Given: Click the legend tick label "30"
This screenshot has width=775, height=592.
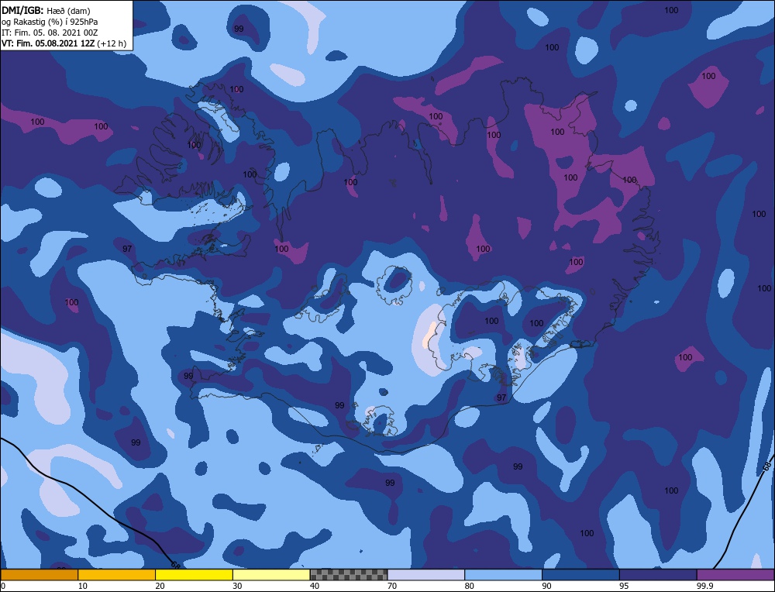Looking at the screenshot, I should [237, 586].
